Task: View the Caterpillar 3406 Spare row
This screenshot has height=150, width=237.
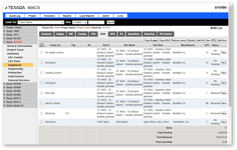Action: pos(224,122)
